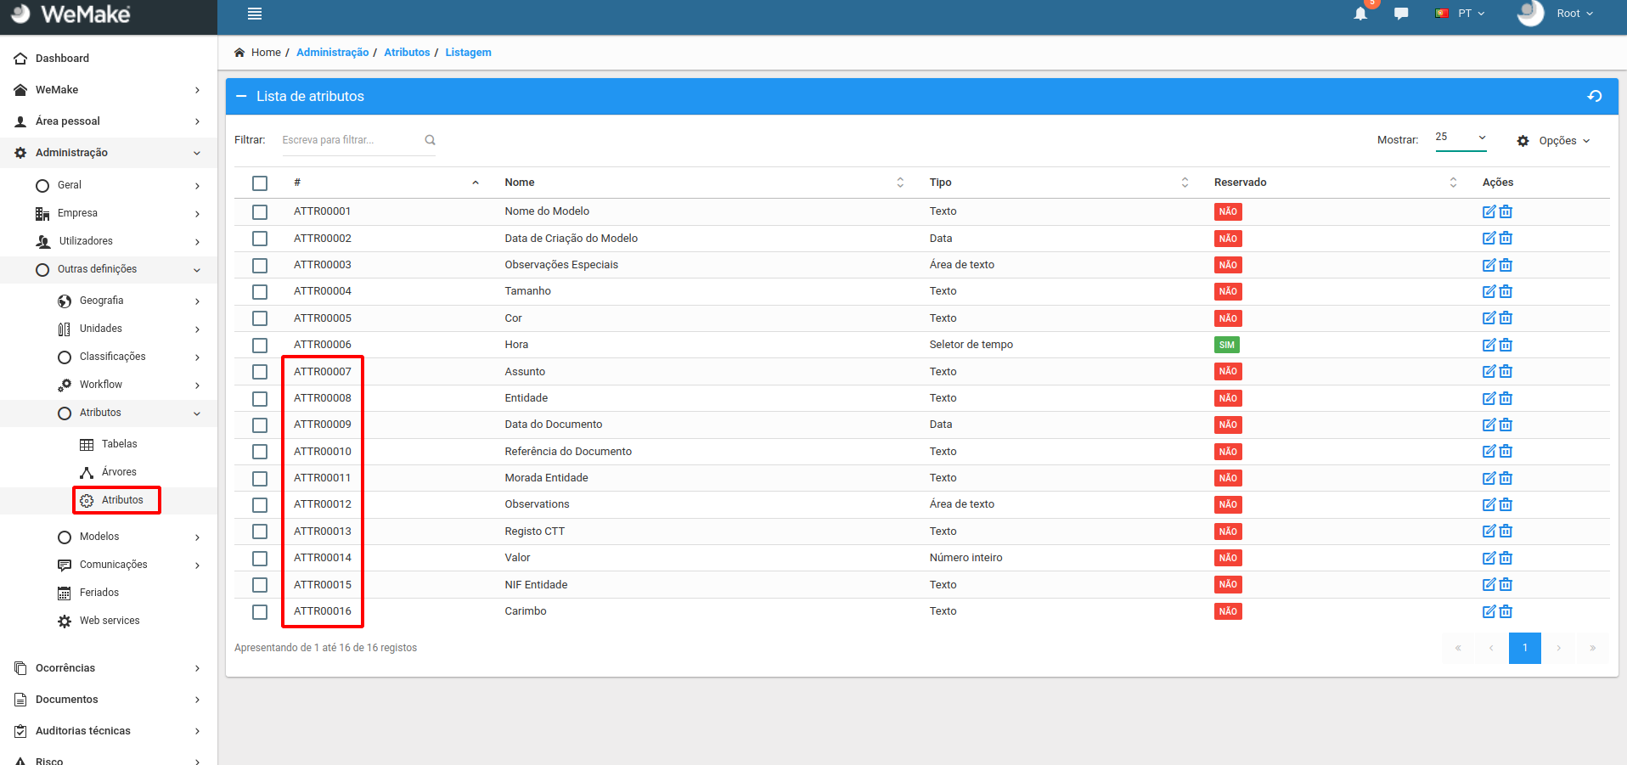The height and width of the screenshot is (765, 1627).
Task: Open the chat messages icon
Action: point(1401,14)
